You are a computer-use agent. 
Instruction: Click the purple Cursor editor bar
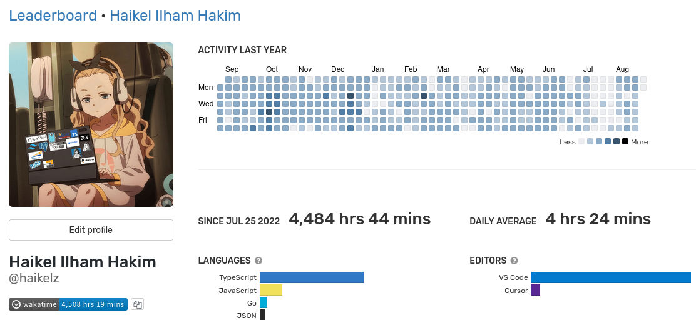tap(536, 290)
